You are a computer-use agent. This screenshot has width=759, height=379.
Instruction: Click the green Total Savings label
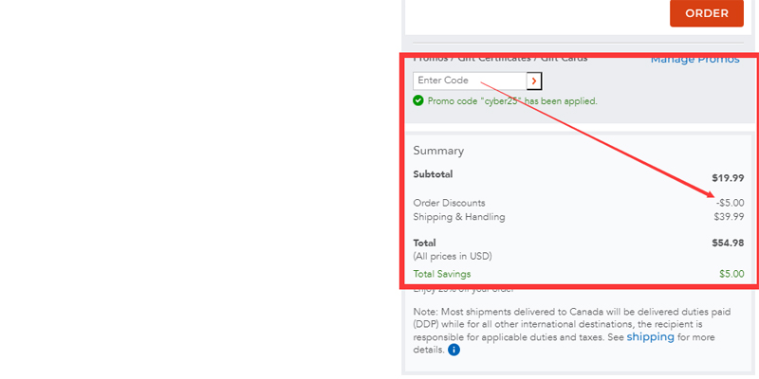[x=441, y=274]
